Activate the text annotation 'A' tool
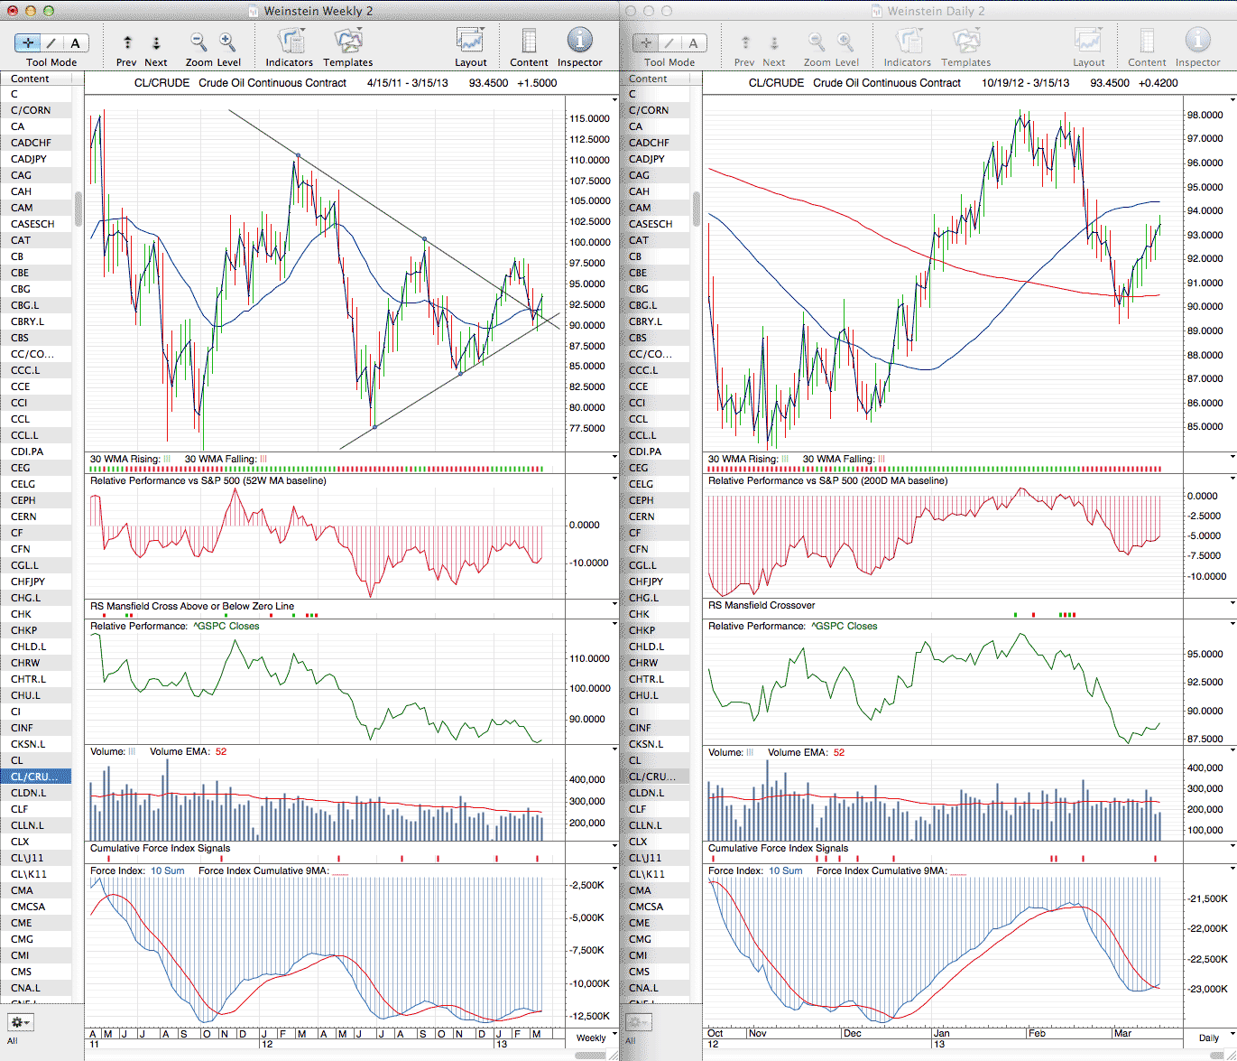The height and width of the screenshot is (1061, 1237). pos(75,42)
